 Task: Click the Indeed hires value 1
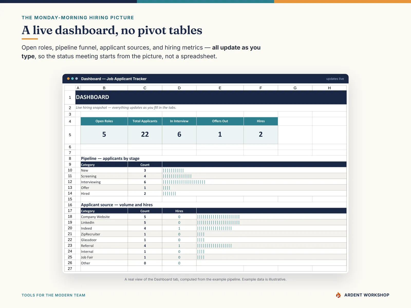(179, 228)
